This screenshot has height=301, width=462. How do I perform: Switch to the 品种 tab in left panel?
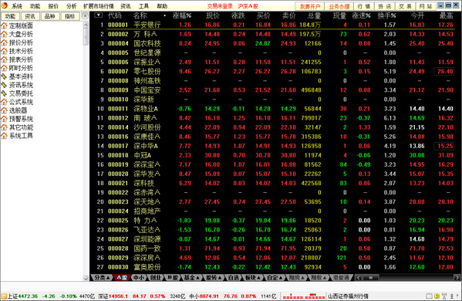[50, 16]
